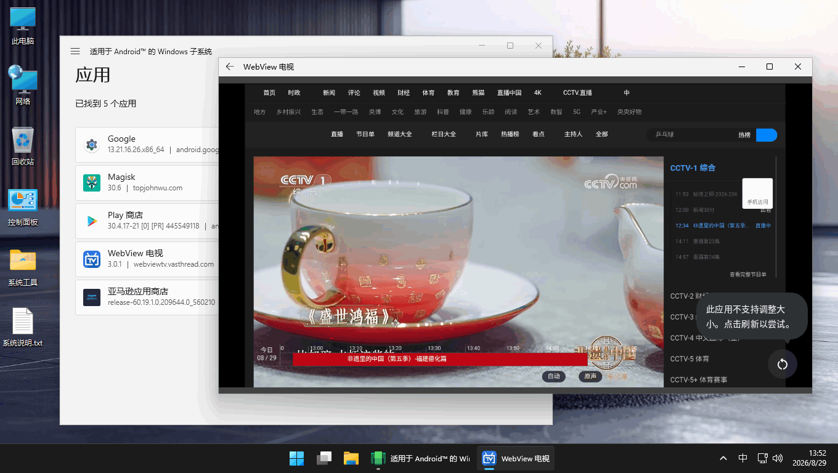Click the 央博 link

[375, 112]
